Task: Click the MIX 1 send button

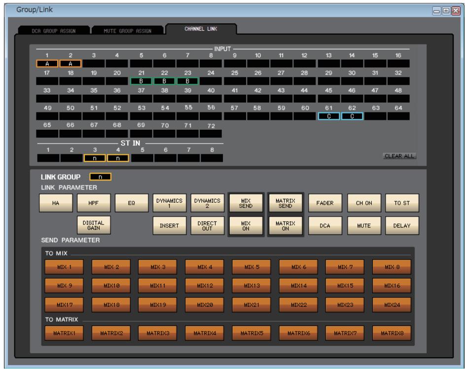Action: [x=64, y=267]
